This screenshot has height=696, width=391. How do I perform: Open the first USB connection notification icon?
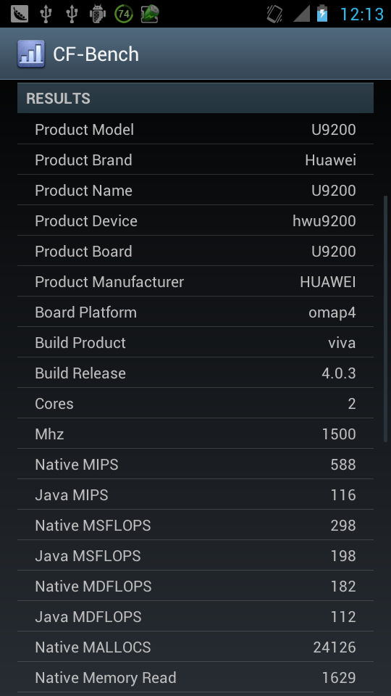point(45,14)
